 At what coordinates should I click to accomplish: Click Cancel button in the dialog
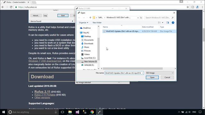(x=167, y=77)
